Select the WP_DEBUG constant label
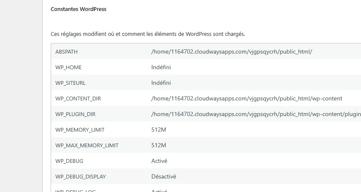This screenshot has width=361, height=192. 69,161
